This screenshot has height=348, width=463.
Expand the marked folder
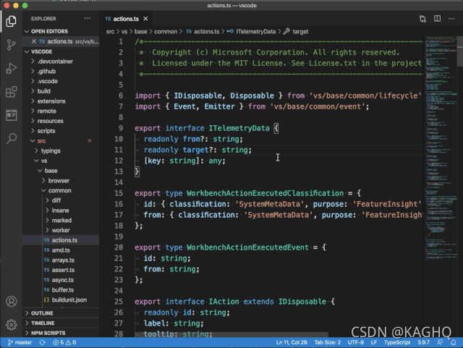coord(61,221)
